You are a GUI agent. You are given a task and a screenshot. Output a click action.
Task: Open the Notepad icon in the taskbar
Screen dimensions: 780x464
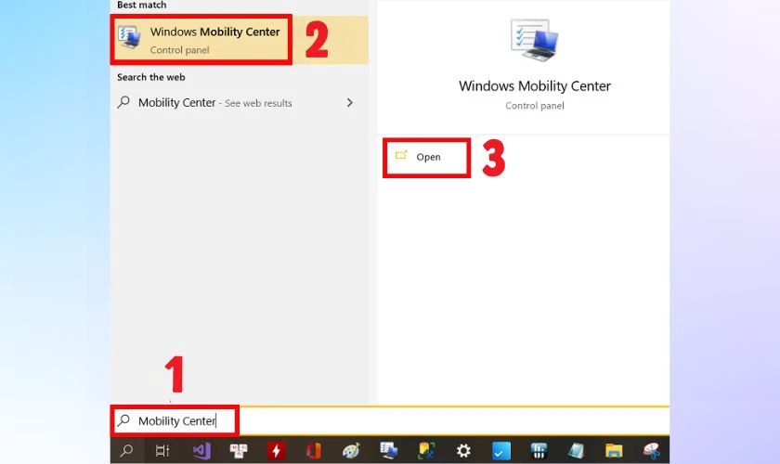pos(576,451)
